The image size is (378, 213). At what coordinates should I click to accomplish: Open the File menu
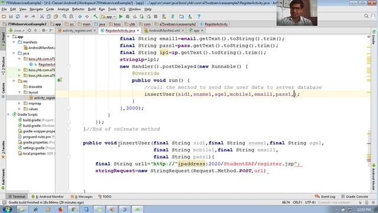coord(4,9)
